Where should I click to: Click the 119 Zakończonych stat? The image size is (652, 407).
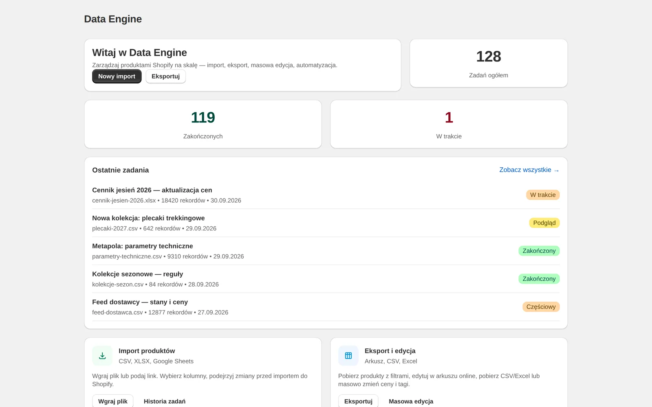click(203, 124)
